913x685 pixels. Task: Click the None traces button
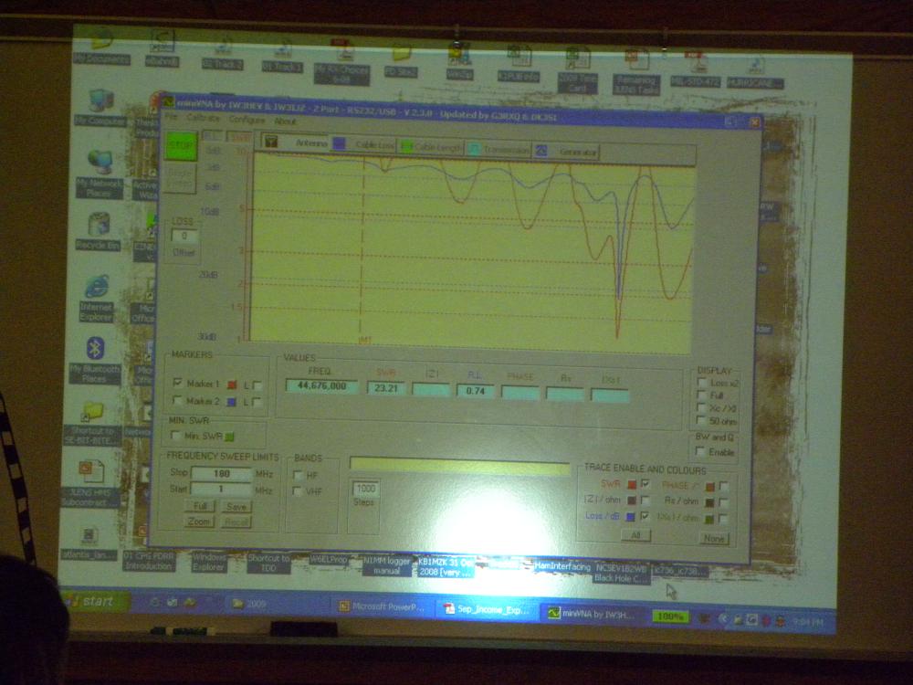click(x=714, y=539)
